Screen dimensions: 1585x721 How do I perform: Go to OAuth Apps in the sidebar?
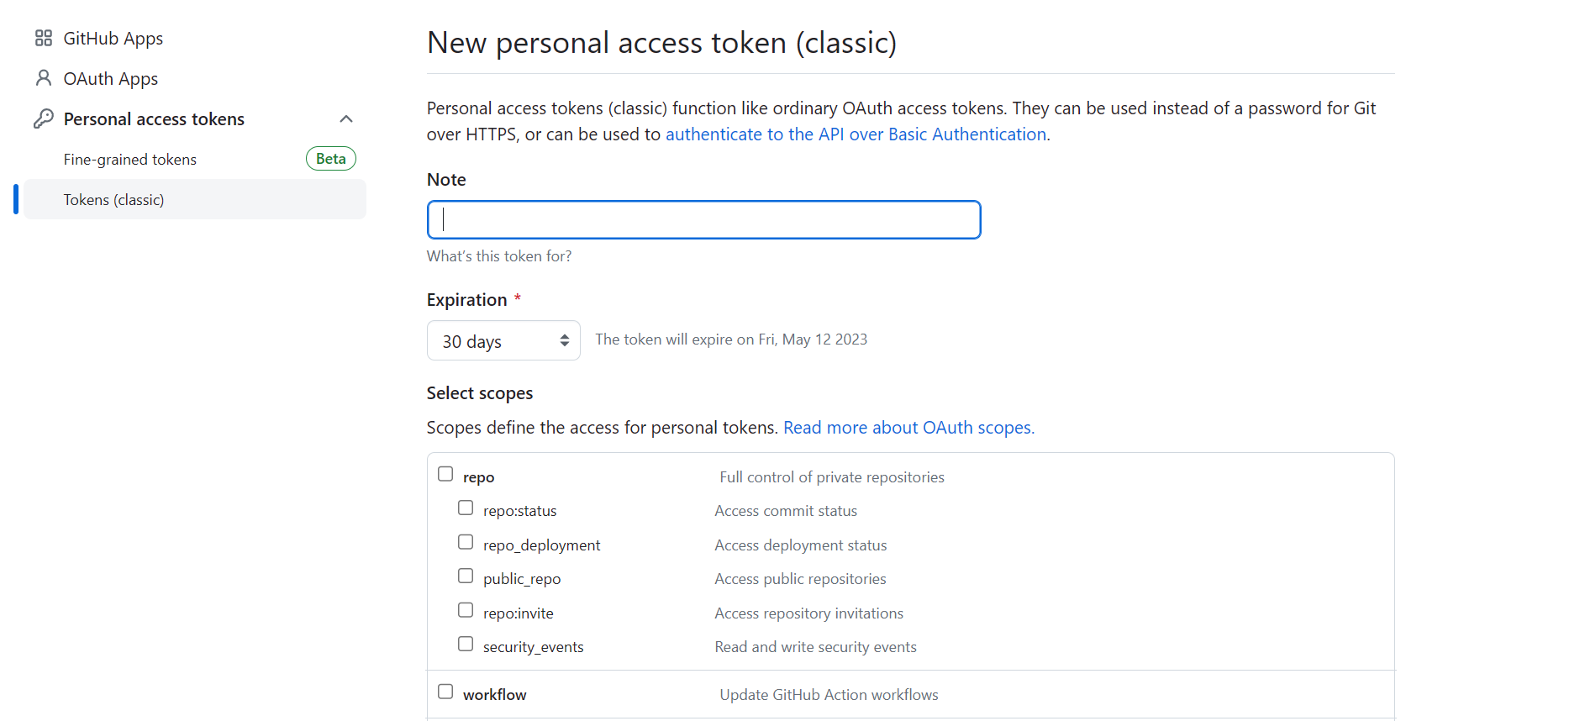coord(111,78)
